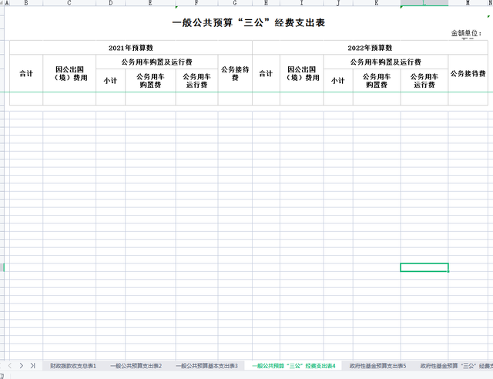
Task: Click the green-outlined active cell
Action: 424,267
